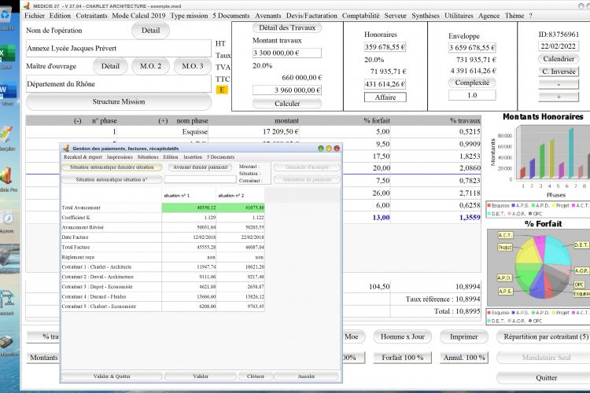Screen dimensions: 590x393
Task: Click the Structure Mission button
Action: pos(119,101)
